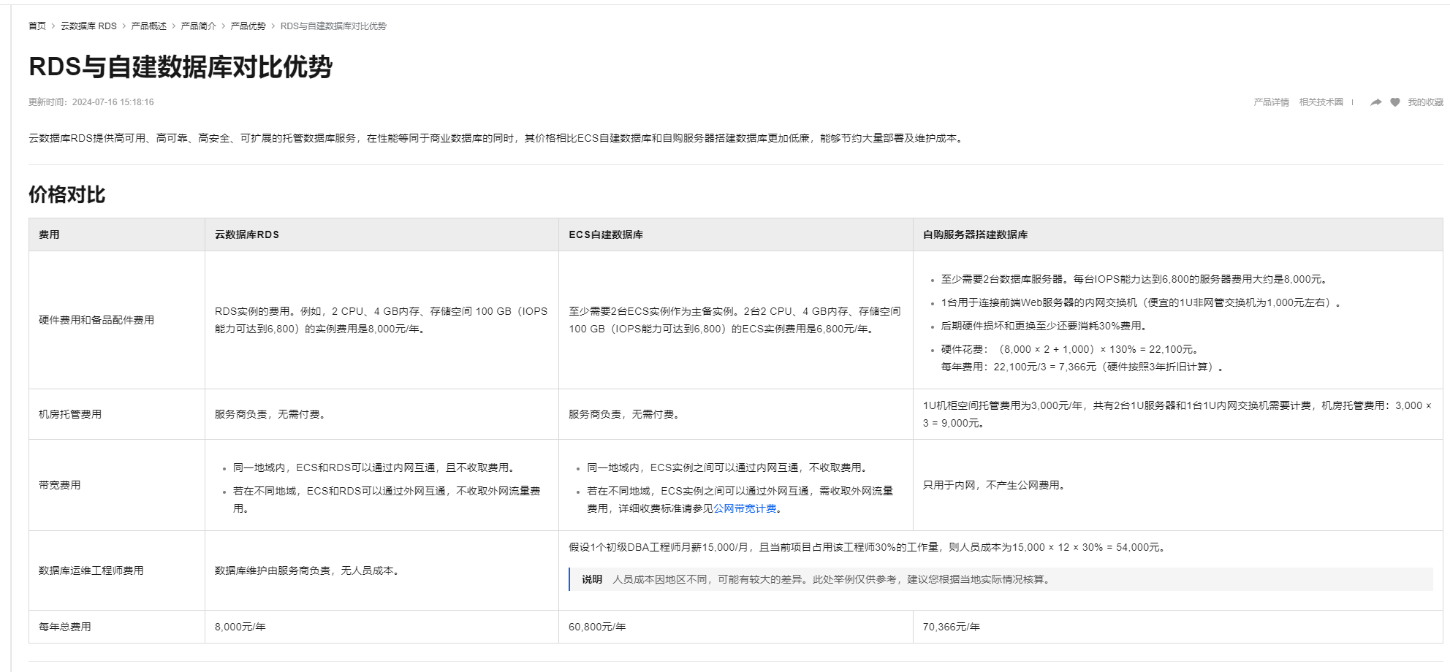
Task: Navigate to 产品概述 breadcrumb
Action: point(149,26)
